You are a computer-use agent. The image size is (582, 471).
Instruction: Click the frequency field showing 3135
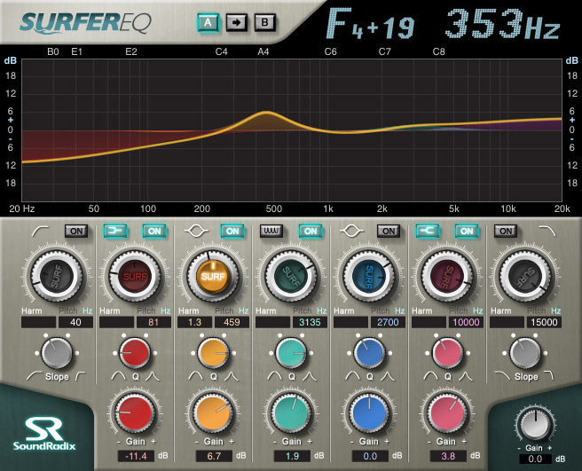click(x=310, y=322)
